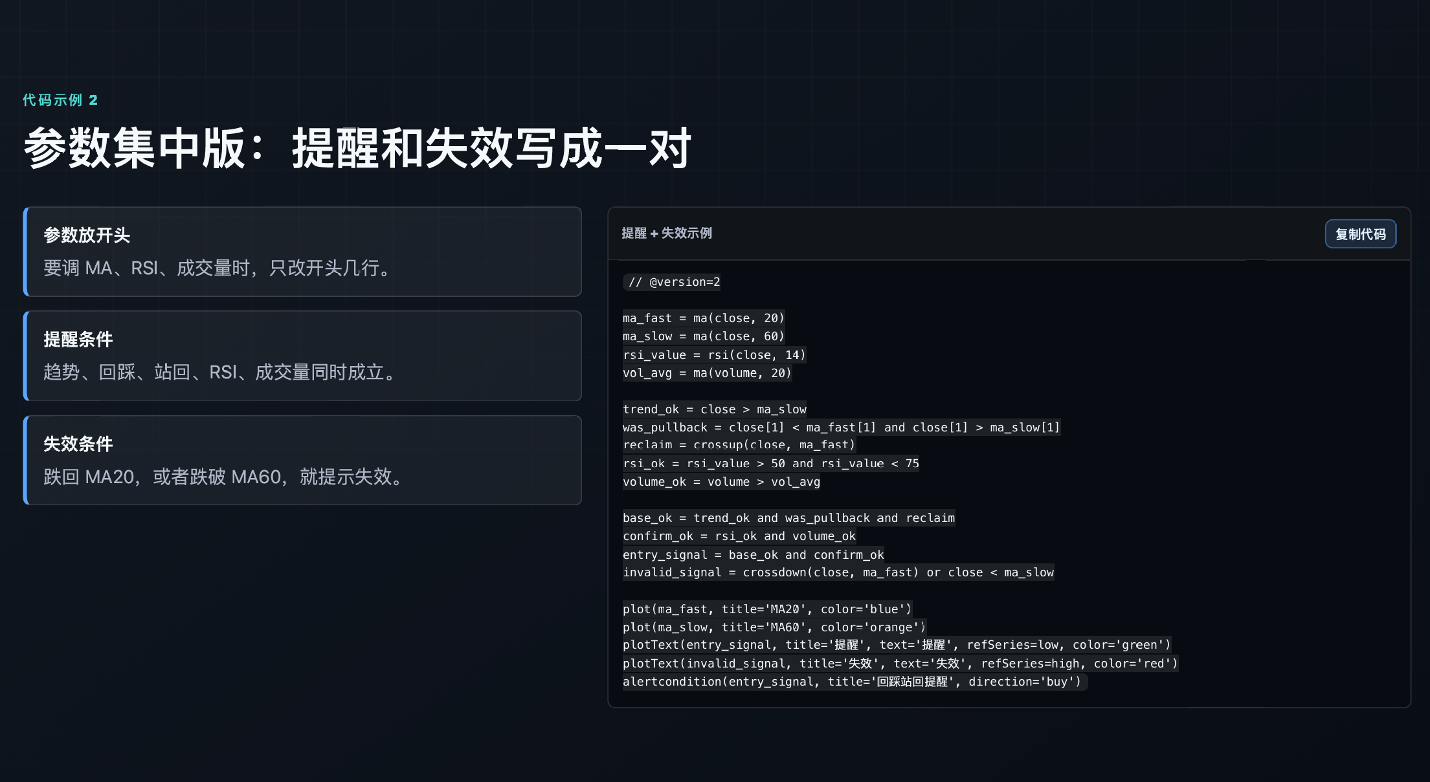Viewport: 1430px width, 782px height.
Task: Click the 提醒 + 失效示例 code panel title
Action: click(667, 234)
